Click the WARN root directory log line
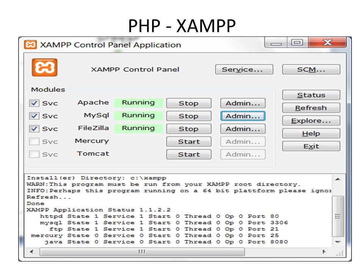This screenshot has width=364, height=273. coord(164,184)
